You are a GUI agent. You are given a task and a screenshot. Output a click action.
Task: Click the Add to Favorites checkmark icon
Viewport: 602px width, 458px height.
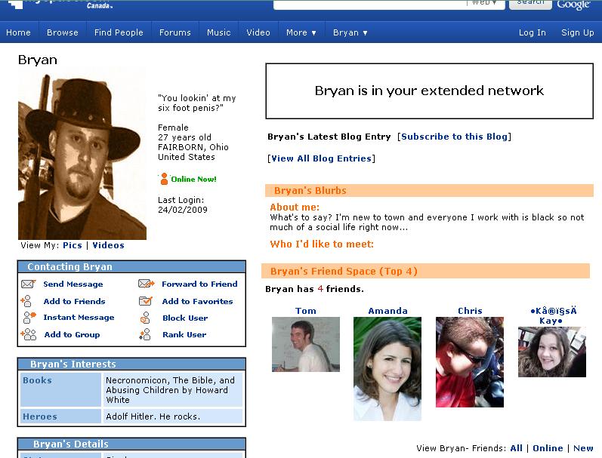[x=145, y=301]
